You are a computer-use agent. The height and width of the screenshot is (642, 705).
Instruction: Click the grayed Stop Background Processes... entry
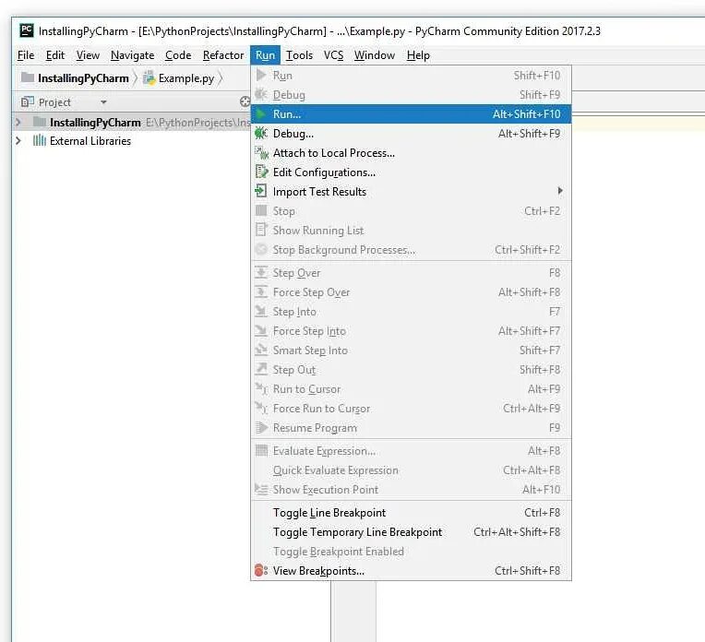tap(411, 250)
